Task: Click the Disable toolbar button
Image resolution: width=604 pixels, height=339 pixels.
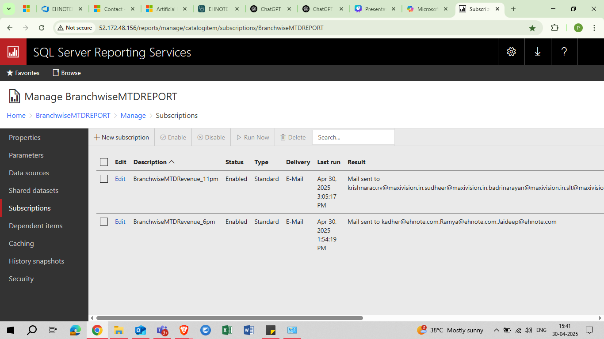Action: (x=211, y=137)
